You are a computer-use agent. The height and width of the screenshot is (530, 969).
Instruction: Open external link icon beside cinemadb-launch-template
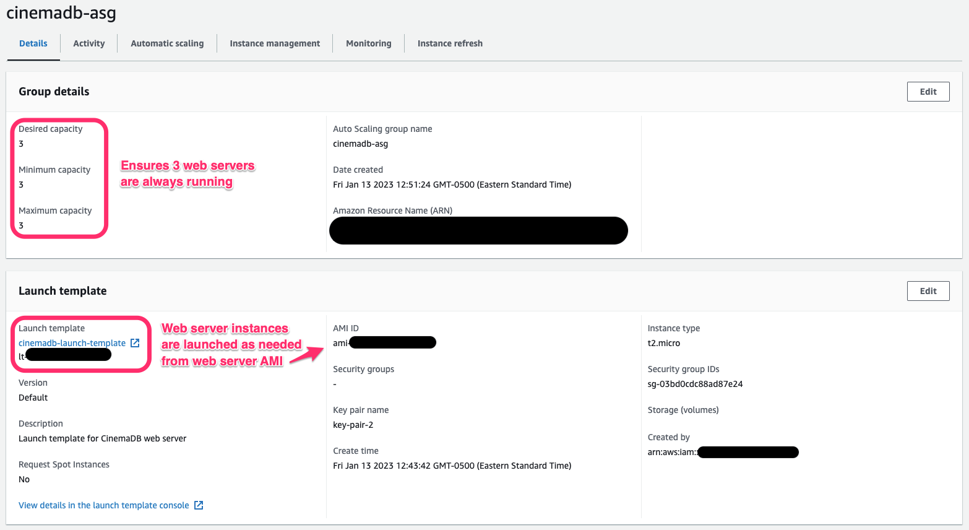(135, 343)
